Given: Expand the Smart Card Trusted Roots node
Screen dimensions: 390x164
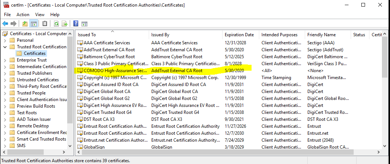Looking at the screenshot, I should (5, 139).
